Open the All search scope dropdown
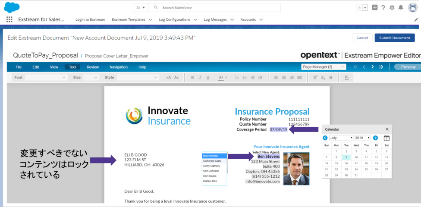This screenshot has width=421, height=207. (x=141, y=7)
